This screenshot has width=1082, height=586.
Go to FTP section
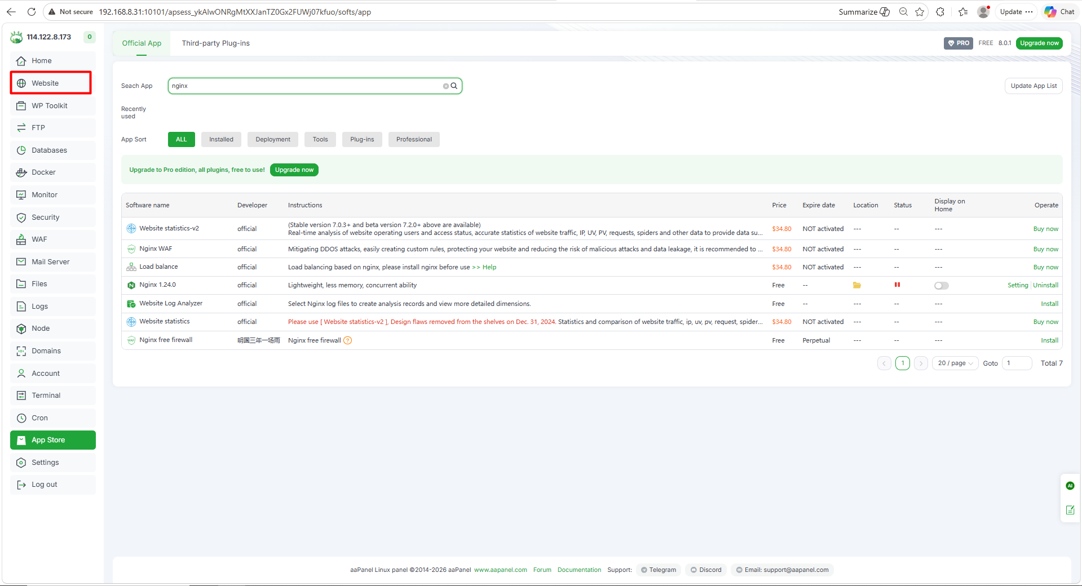[x=52, y=128]
